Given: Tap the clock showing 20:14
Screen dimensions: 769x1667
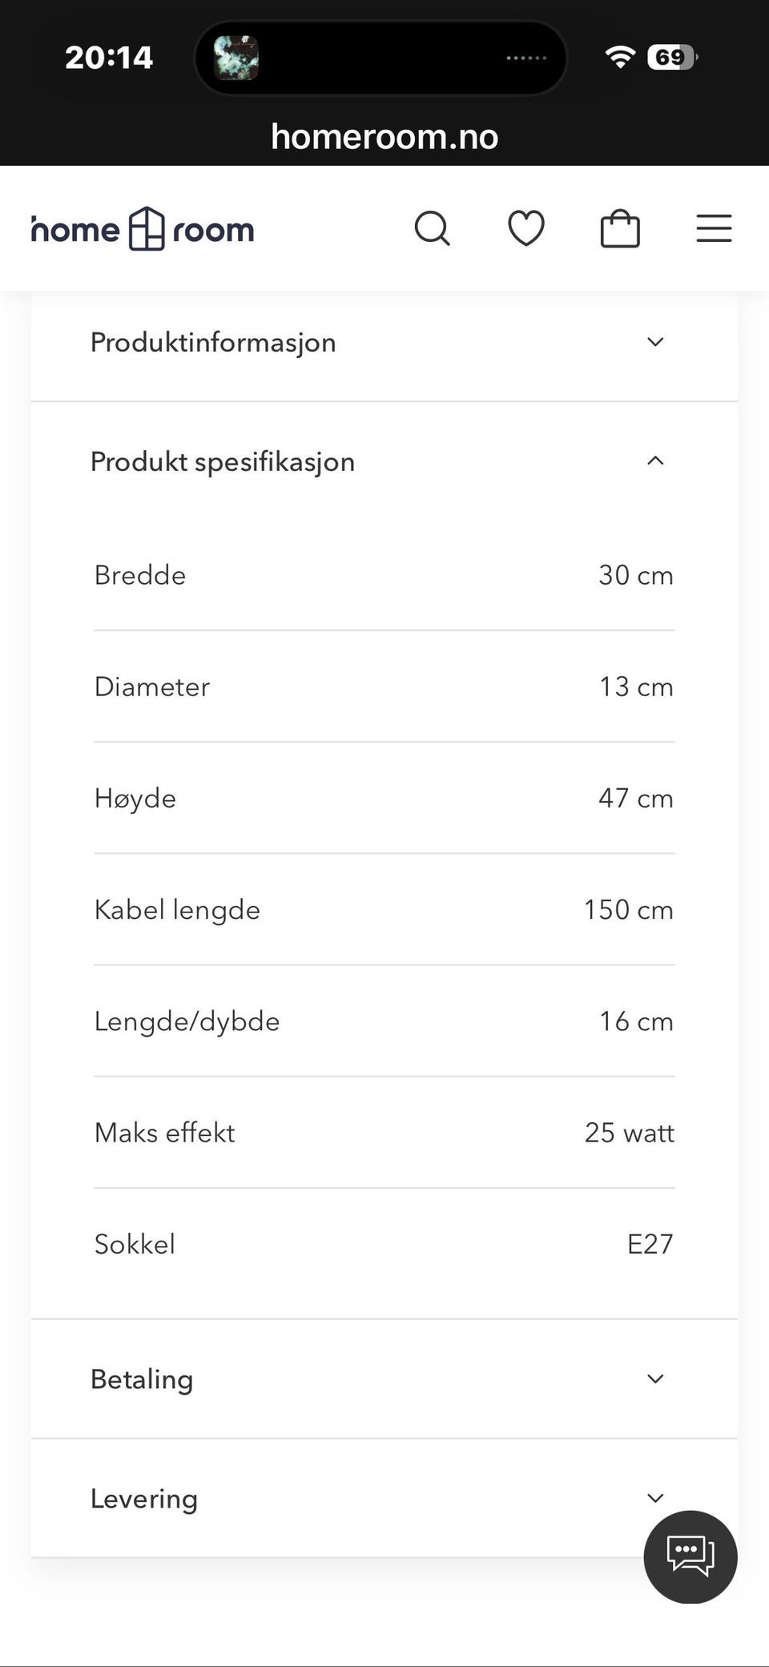Looking at the screenshot, I should coord(109,57).
